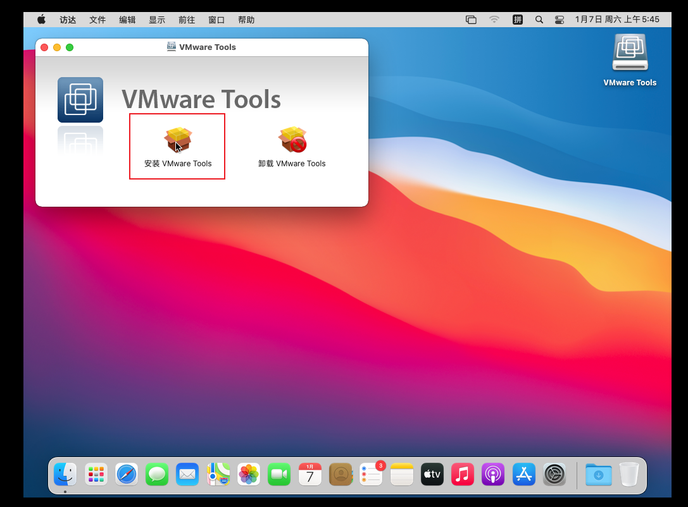
Task: Open the 窗口 menu
Action: [216, 20]
